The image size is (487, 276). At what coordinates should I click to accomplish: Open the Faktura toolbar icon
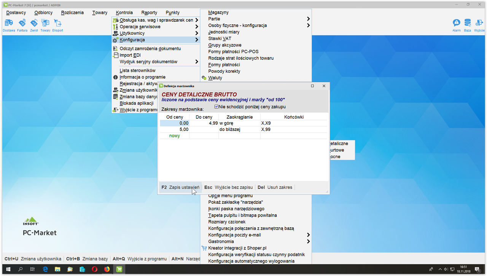pyautogui.click(x=22, y=26)
